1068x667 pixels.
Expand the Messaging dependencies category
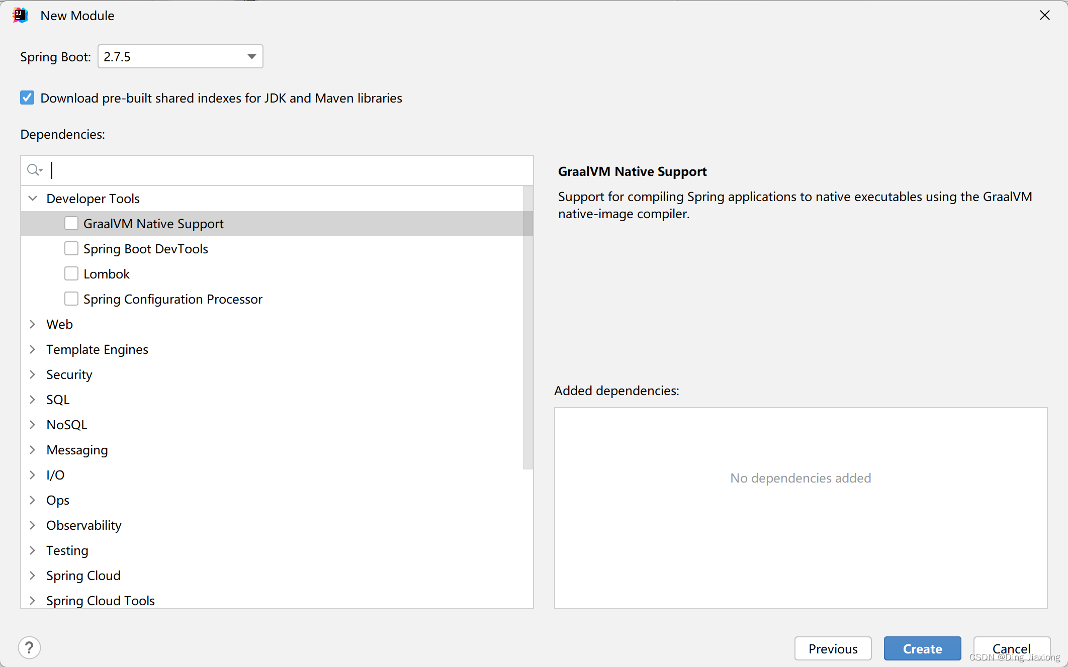click(x=33, y=449)
